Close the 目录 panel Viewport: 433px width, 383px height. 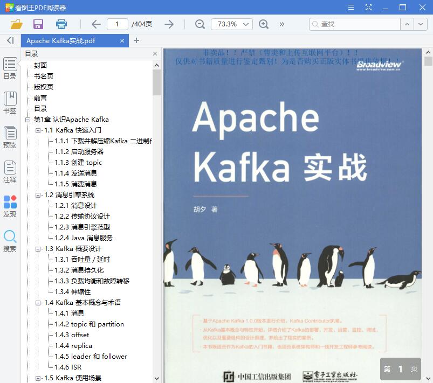[x=155, y=53]
